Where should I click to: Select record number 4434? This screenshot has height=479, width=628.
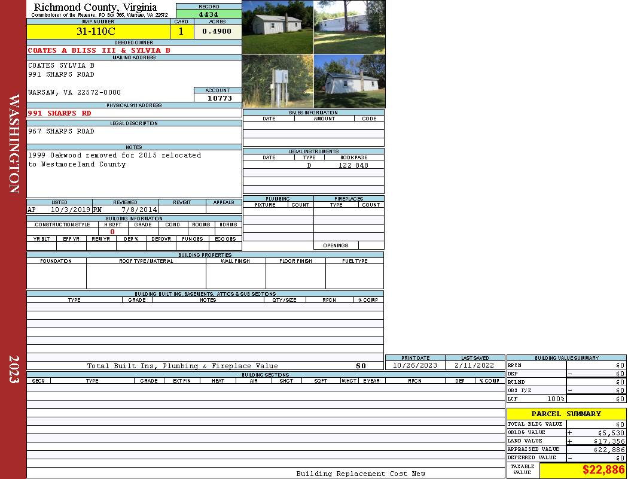tap(209, 14)
